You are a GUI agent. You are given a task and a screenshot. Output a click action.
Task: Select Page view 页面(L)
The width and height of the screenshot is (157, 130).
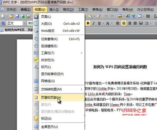[x=59, y=17]
